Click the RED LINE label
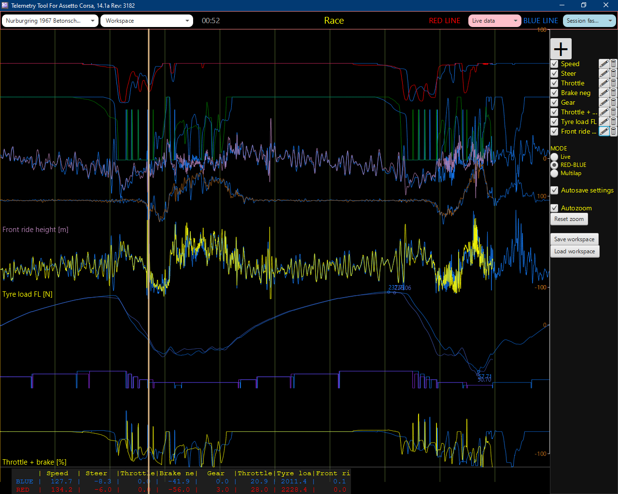The image size is (618, 494). tap(445, 21)
